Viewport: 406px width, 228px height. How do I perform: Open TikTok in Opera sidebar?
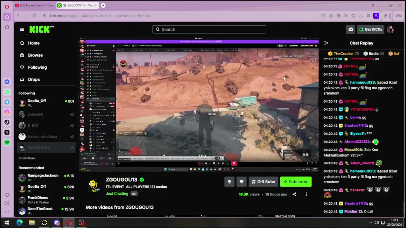point(7,122)
